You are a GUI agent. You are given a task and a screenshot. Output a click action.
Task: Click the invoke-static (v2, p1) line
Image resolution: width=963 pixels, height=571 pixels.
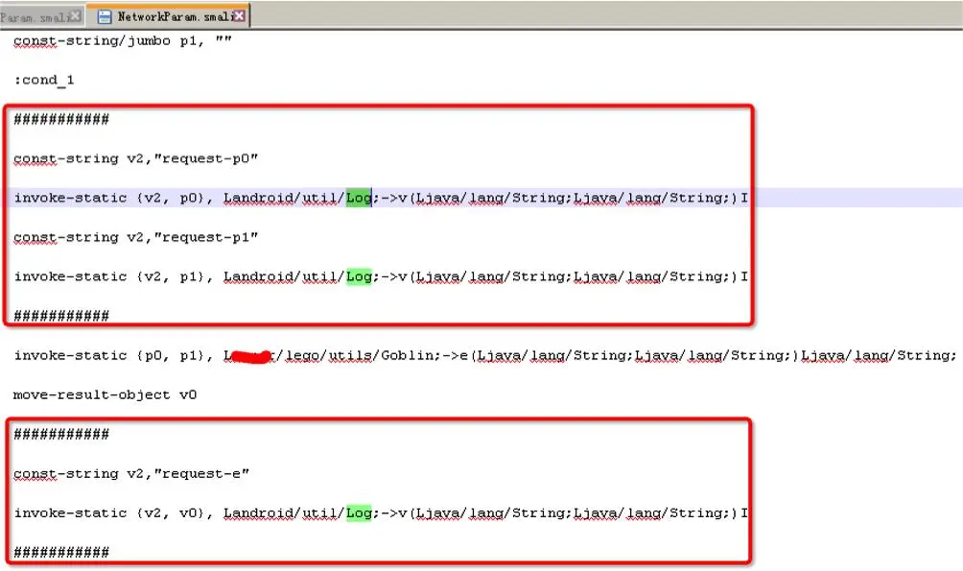point(381,276)
